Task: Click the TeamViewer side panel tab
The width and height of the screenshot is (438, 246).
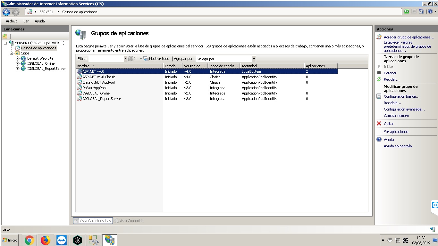Action: pos(435,205)
